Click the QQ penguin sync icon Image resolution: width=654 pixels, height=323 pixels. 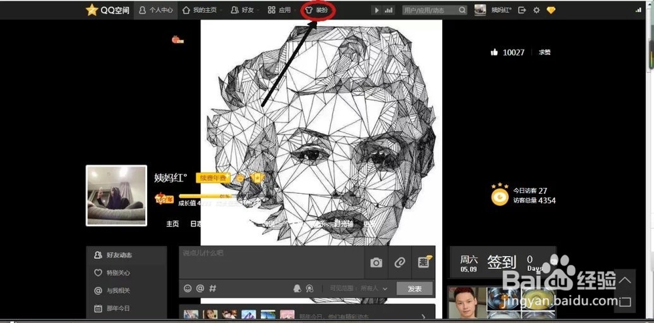pos(297,288)
